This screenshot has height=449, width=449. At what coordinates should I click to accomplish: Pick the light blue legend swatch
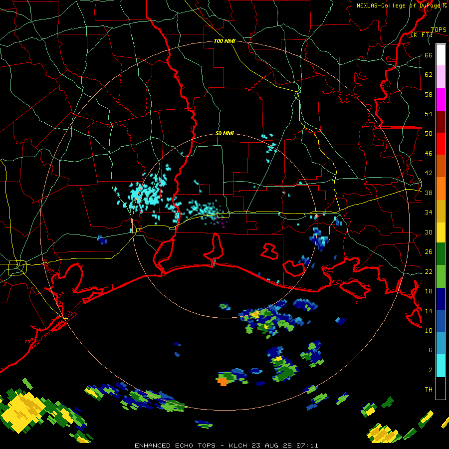coord(441,343)
